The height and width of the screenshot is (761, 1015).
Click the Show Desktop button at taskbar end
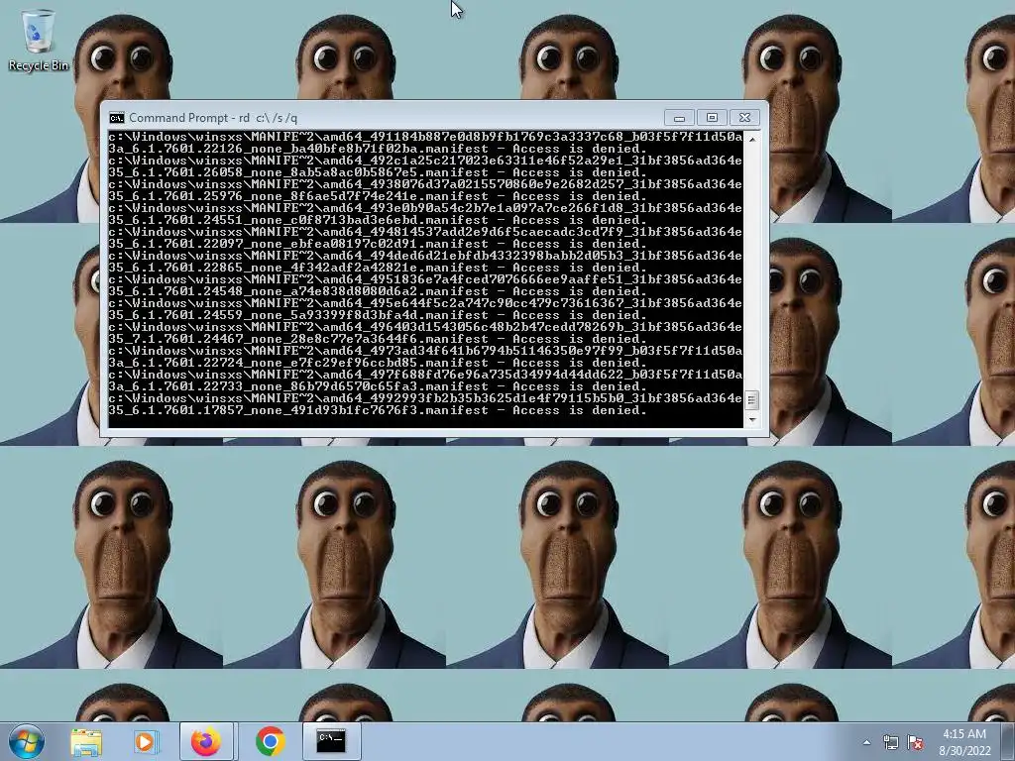click(1008, 741)
